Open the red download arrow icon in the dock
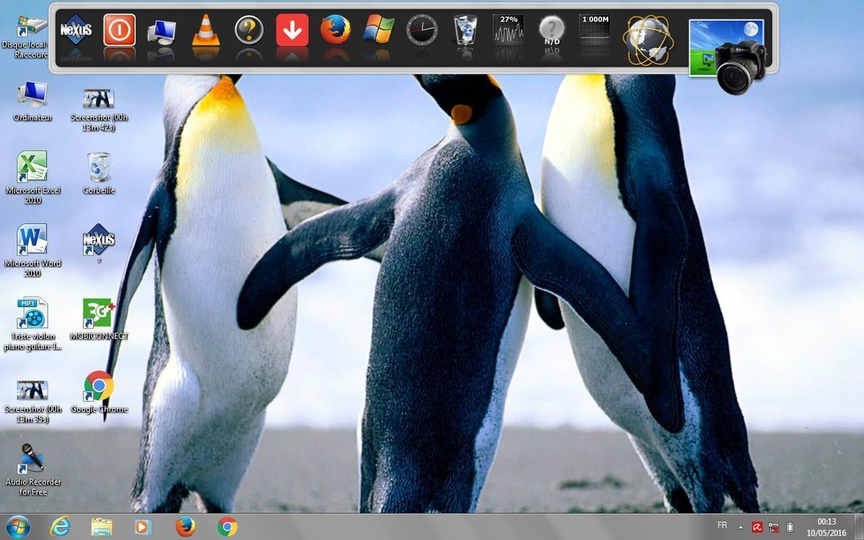 coord(292,30)
